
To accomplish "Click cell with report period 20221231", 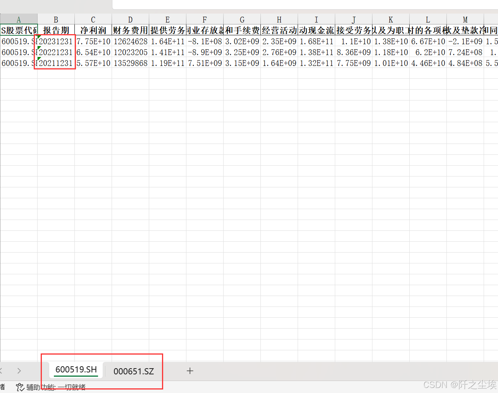I will pos(56,52).
